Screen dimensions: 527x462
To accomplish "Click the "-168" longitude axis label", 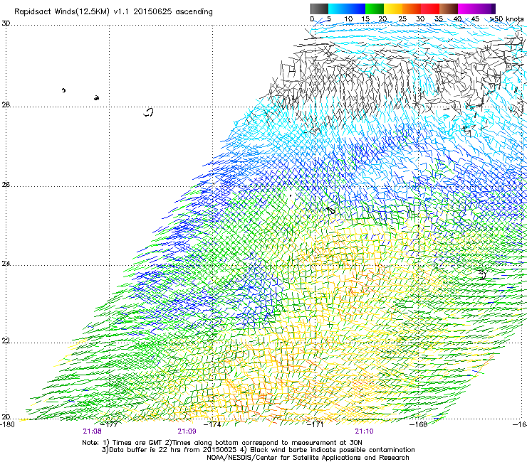I will pyautogui.click(x=419, y=424).
